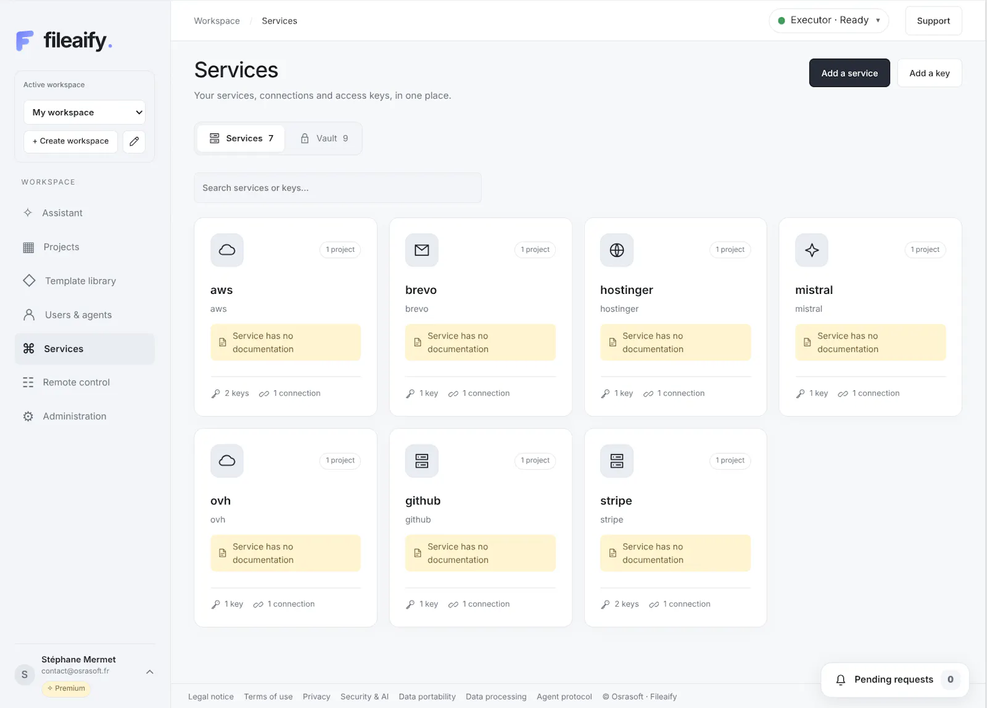
Task: Expand the user account menu chevron
Action: point(150,672)
